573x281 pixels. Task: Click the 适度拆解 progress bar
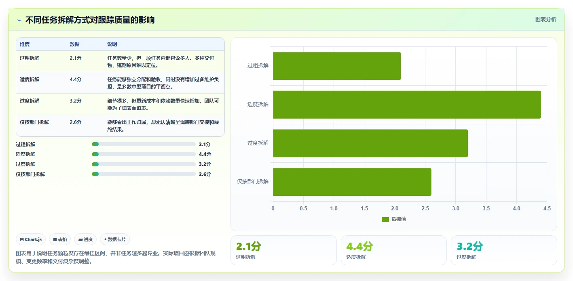pos(144,154)
